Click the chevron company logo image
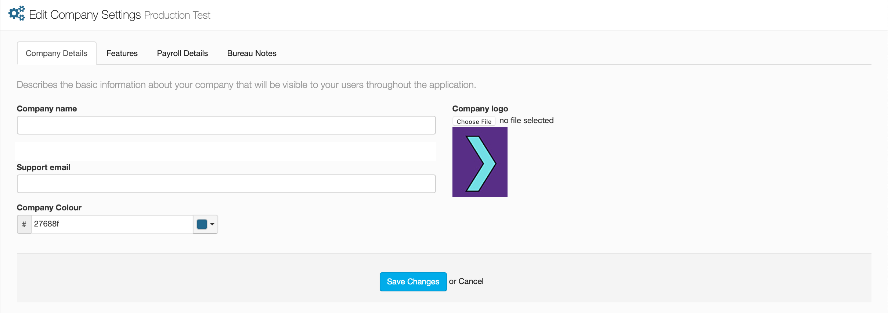 pos(480,162)
